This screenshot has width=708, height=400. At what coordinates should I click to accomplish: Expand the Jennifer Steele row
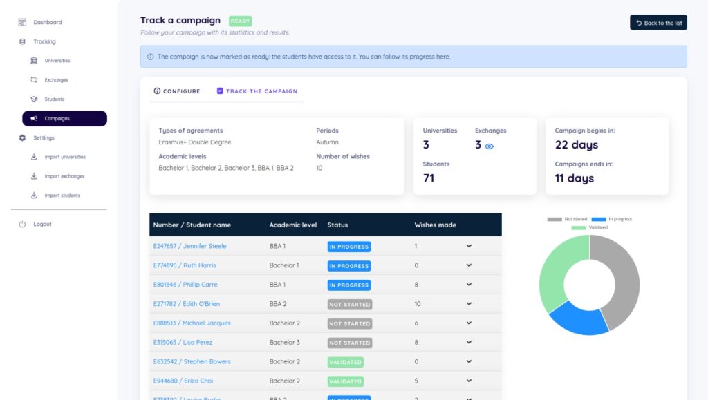[x=469, y=246]
